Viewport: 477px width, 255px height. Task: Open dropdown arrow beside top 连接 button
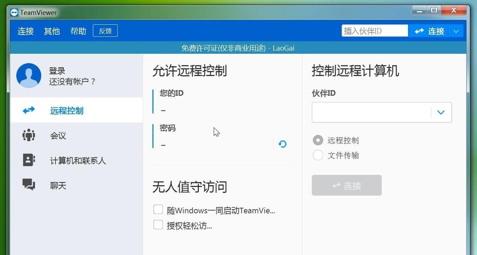456,31
